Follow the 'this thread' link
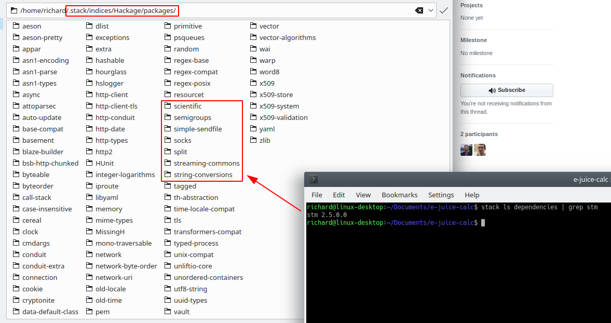 tap(472, 111)
